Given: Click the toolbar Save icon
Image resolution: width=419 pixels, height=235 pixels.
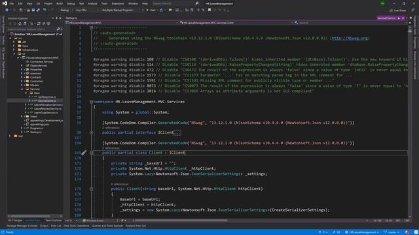Looking at the screenshot, I should tap(33, 10).
